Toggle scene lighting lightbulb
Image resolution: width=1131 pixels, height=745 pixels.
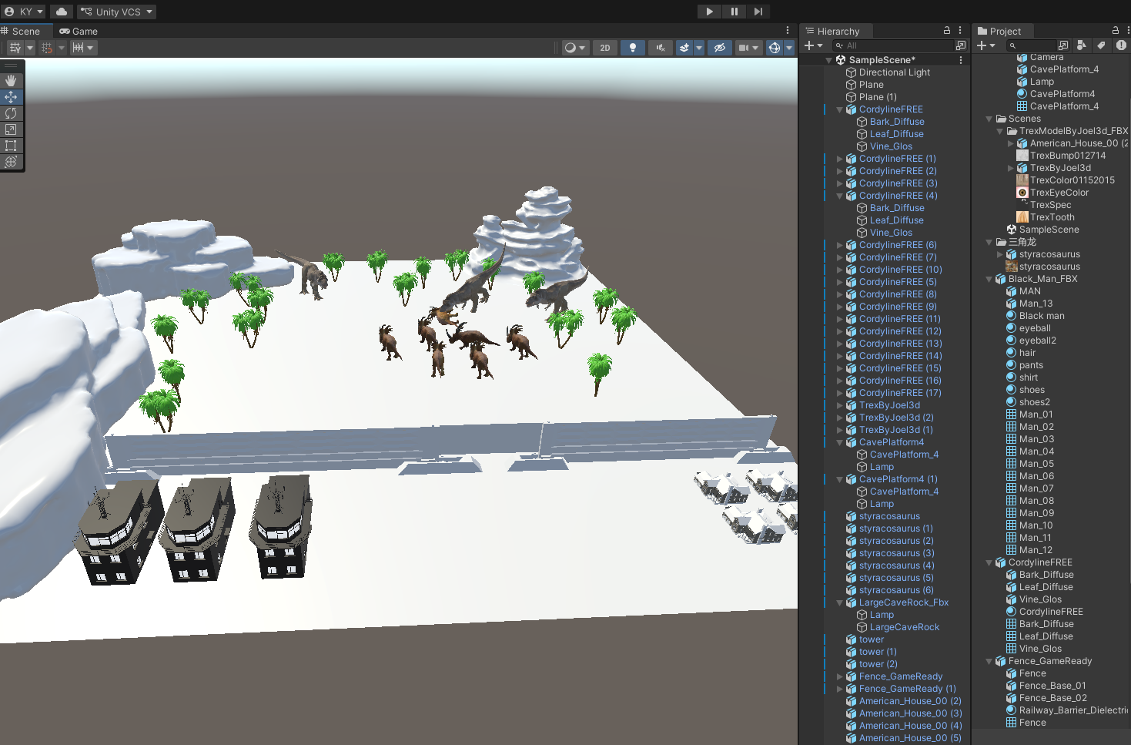pyautogui.click(x=633, y=48)
